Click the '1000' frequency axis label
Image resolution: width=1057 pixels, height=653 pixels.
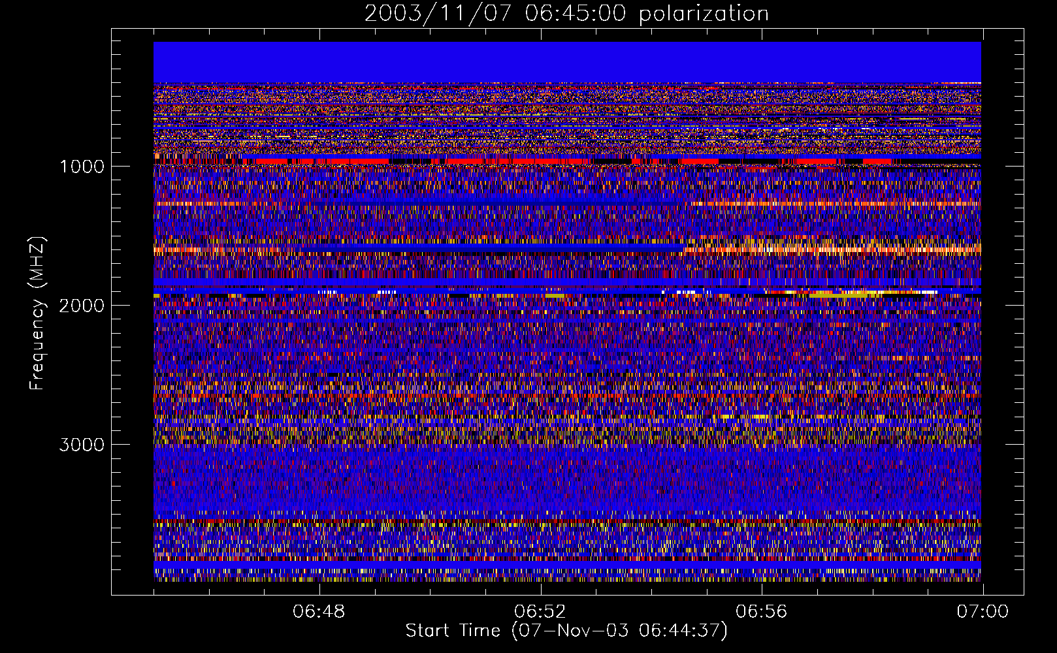(x=82, y=167)
